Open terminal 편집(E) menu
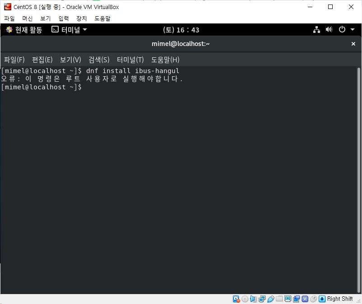The height and width of the screenshot is (304, 362). coord(42,60)
